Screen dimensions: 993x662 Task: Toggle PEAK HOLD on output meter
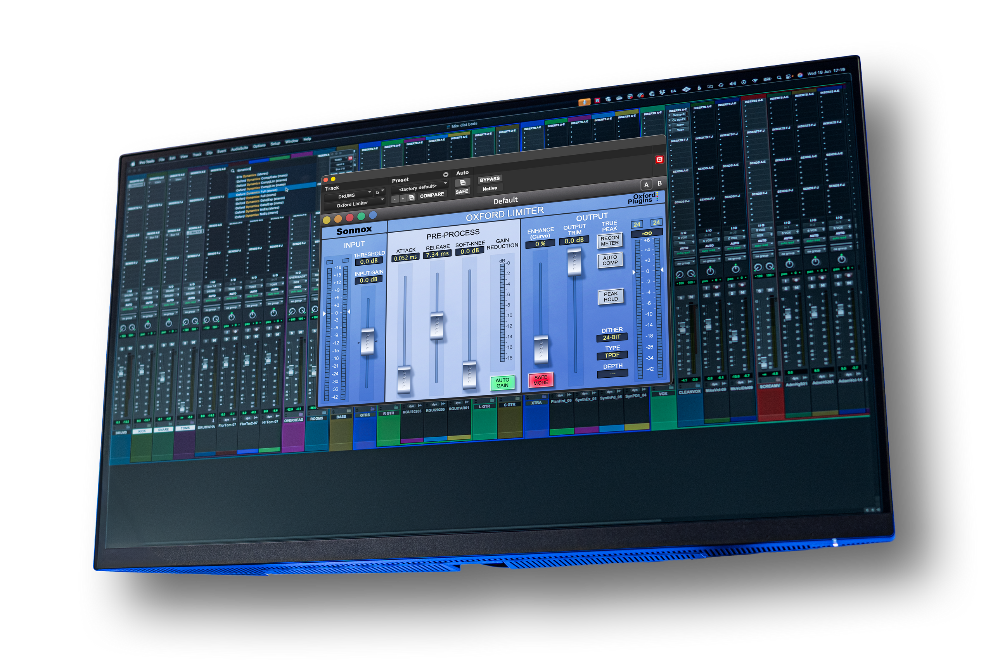pos(611,296)
